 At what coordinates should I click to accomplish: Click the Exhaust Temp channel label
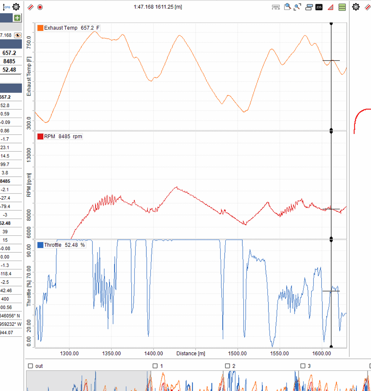point(60,28)
